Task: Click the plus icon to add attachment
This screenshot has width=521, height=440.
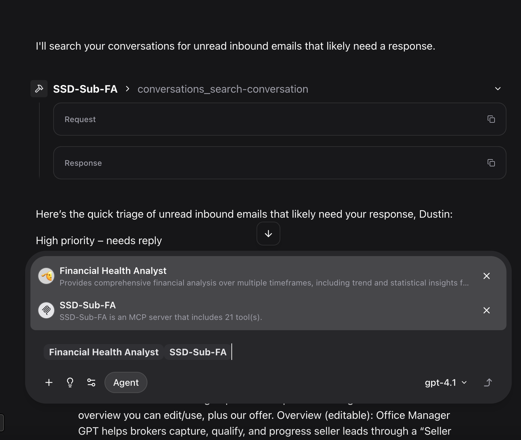Action: pos(49,382)
